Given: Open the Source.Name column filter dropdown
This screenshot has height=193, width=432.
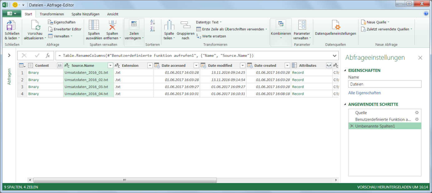Looking at the screenshot, I should click(x=110, y=65).
